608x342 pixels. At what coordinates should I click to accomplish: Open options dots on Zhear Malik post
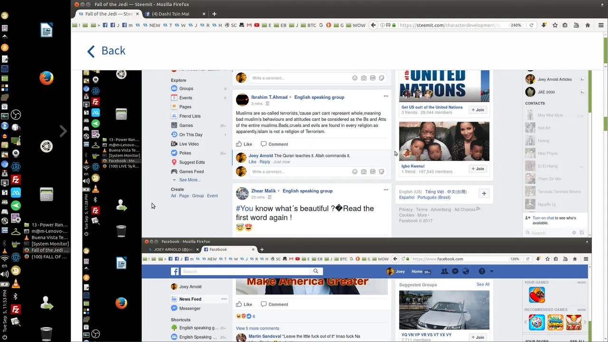pos(386,190)
